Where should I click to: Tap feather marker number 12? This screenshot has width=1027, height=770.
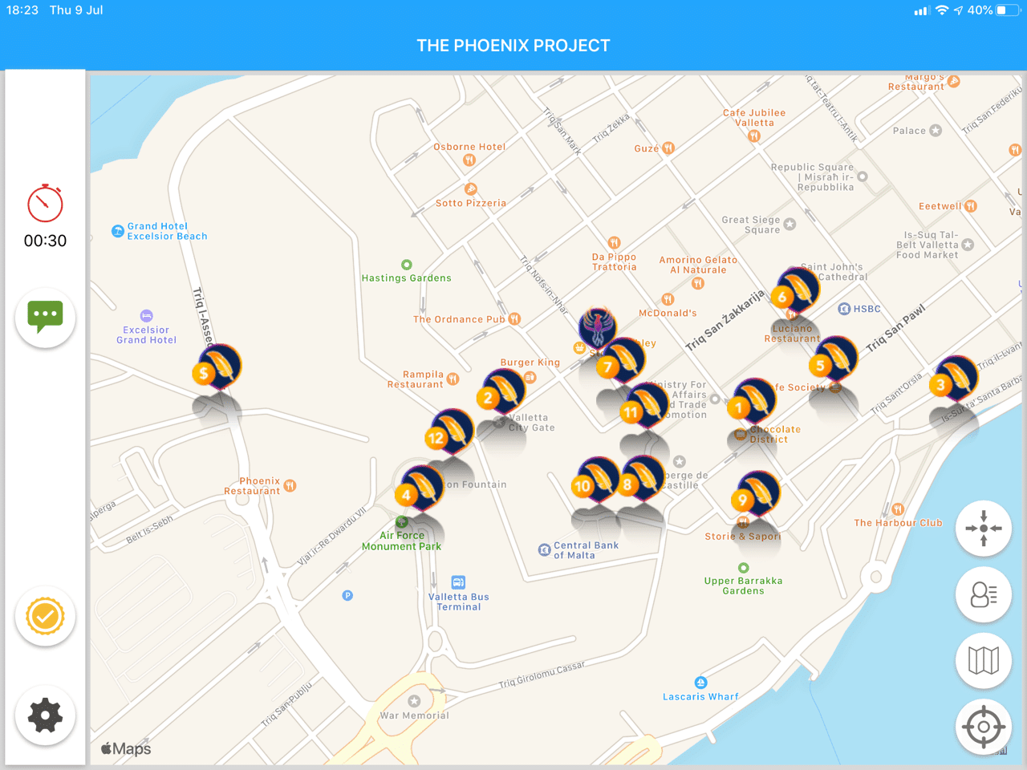[x=450, y=432]
